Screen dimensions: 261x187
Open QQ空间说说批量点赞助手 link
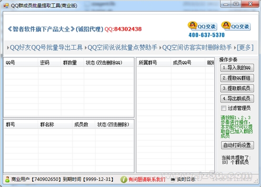coord(122,48)
